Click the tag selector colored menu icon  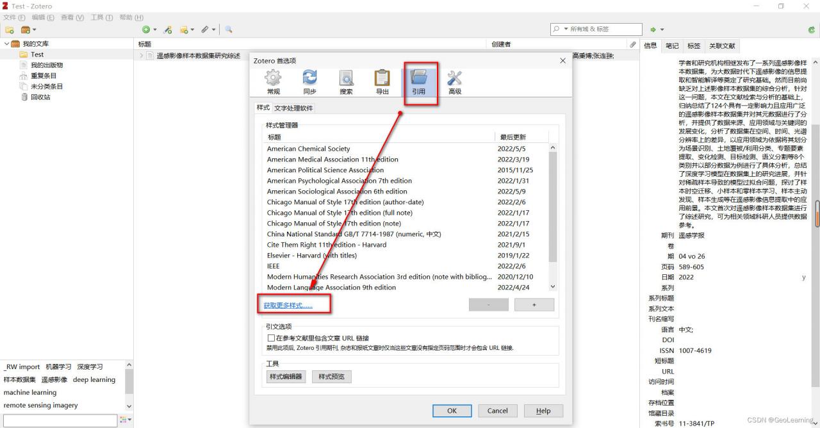click(124, 420)
